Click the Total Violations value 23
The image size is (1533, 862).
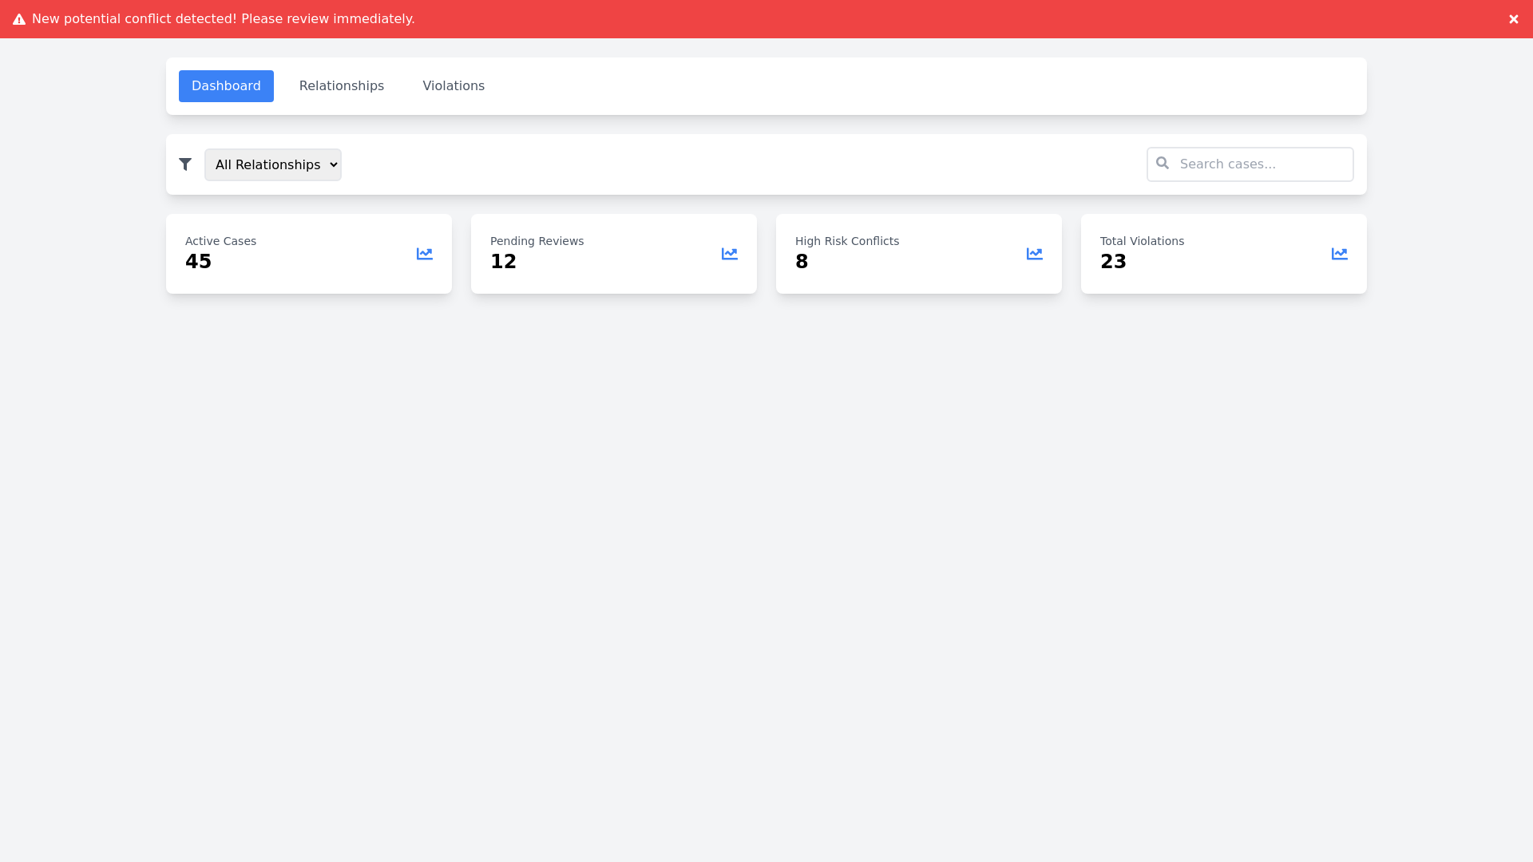click(x=1113, y=261)
